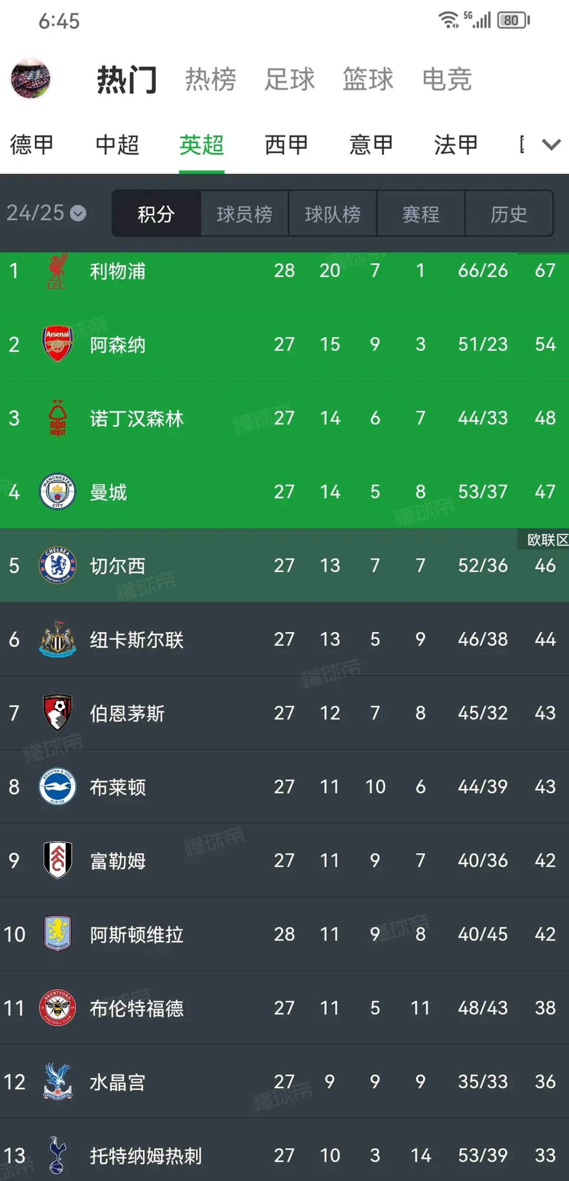
Task: Switch to the 球员榜 tab
Action: (x=244, y=214)
